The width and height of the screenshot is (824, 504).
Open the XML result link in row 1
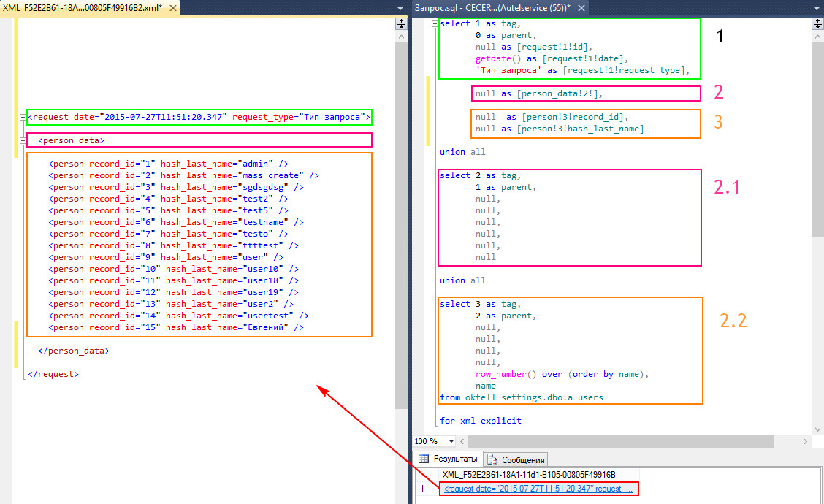pos(538,489)
